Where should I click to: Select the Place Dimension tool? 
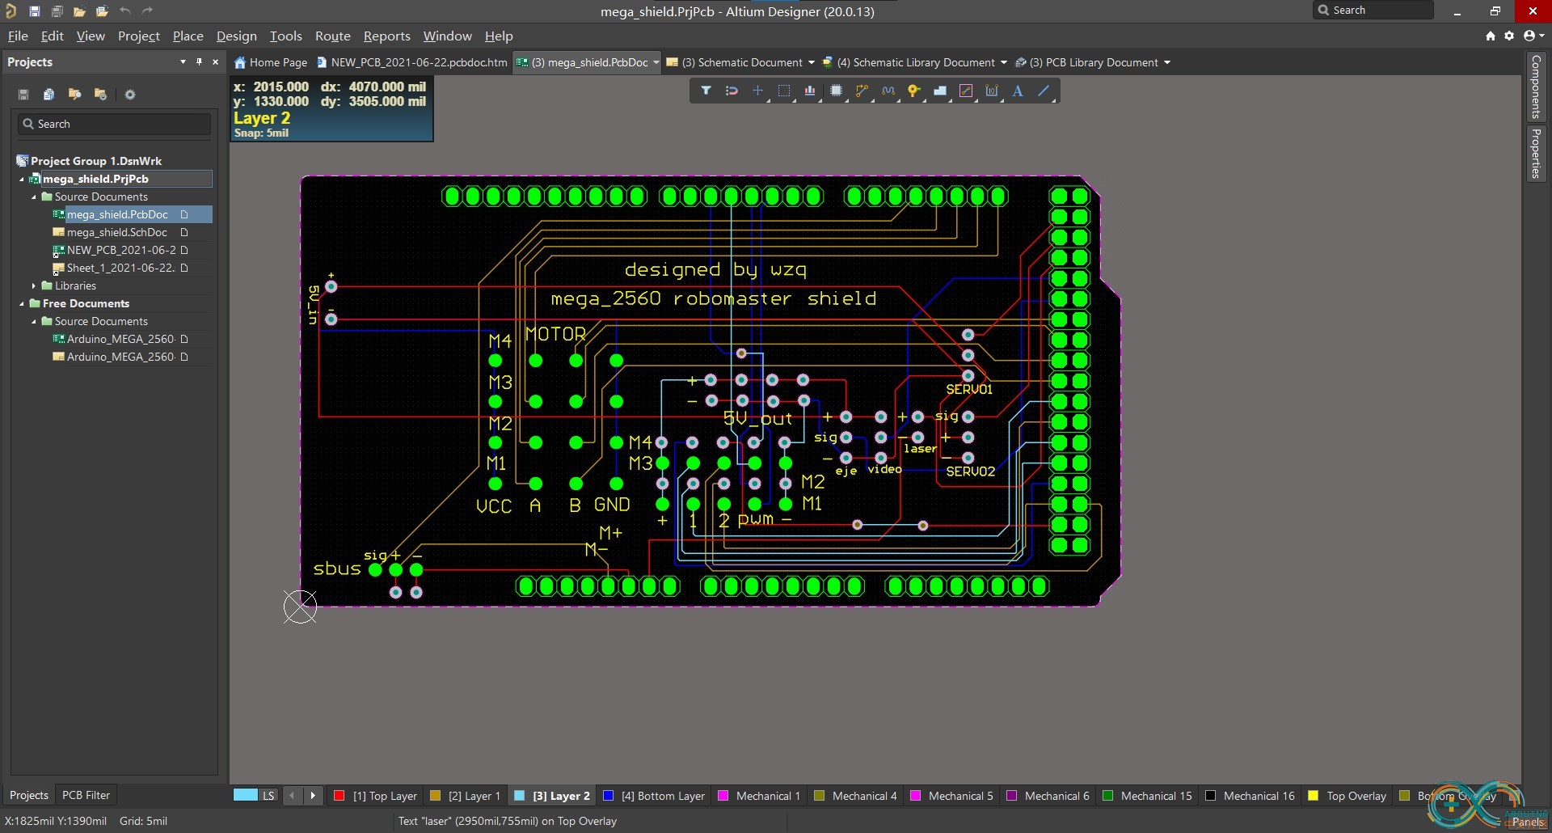click(x=992, y=91)
